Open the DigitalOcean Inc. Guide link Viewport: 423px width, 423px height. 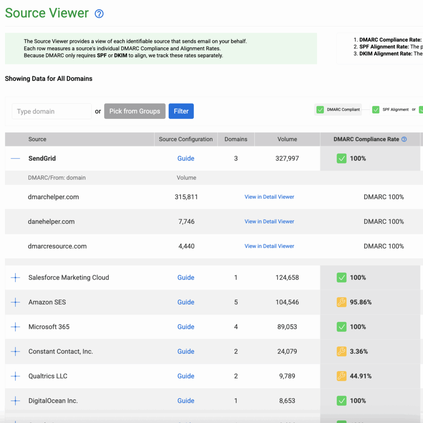pyautogui.click(x=185, y=401)
